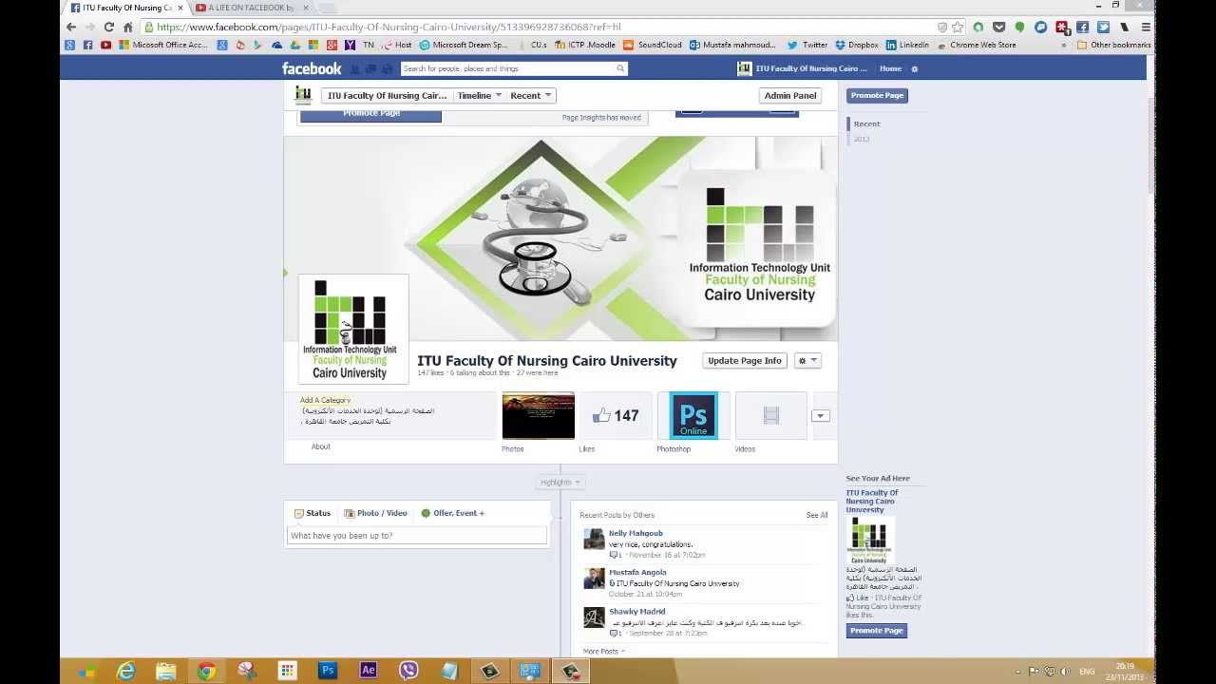Open the ITU Faculty ad link in the sidebar
The height and width of the screenshot is (684, 1216).
(x=872, y=501)
